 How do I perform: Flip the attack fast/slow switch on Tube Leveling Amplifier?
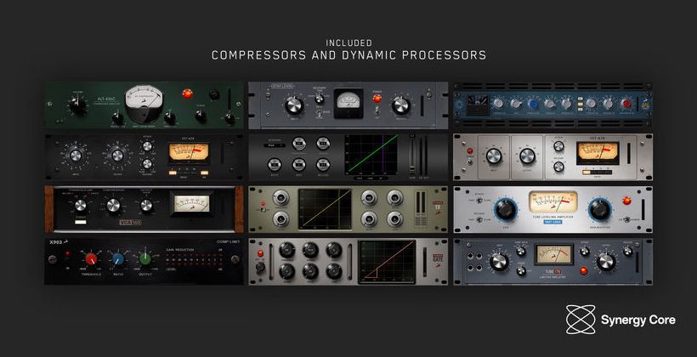(479, 201)
